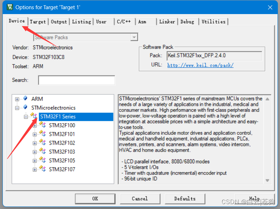Screen dimensions: 280x209
Task: Select the STM32F102 tree item
Action: click(62, 143)
